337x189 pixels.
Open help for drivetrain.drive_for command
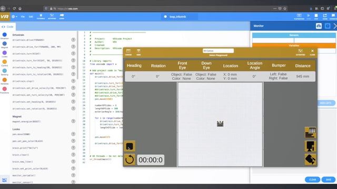point(73,47)
